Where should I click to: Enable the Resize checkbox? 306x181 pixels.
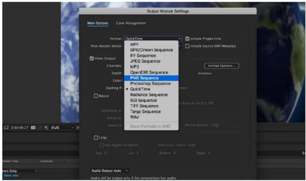pos(96,96)
